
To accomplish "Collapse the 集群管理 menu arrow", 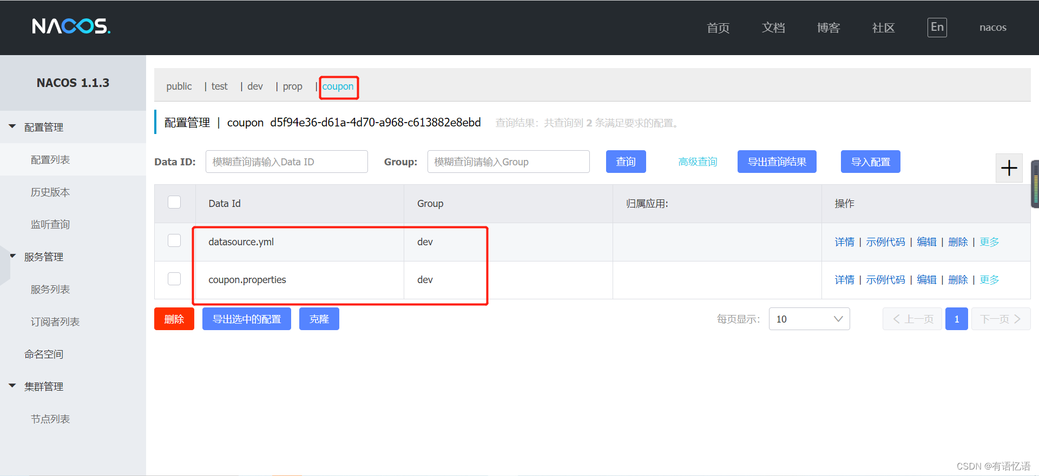I will [12, 386].
